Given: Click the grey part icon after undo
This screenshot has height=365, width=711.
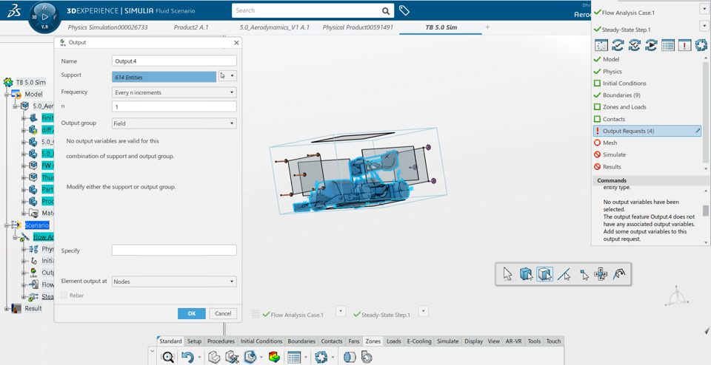Looking at the screenshot, I should coord(214,357).
